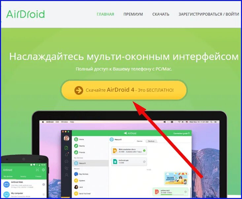The height and width of the screenshot is (199, 242).
Task: Tap the clock history icon in phone app
Action: coord(43,170)
